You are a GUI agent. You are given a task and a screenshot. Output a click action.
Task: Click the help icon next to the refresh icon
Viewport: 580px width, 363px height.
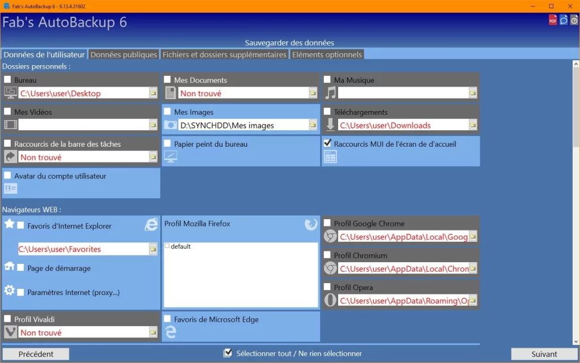[x=574, y=20]
